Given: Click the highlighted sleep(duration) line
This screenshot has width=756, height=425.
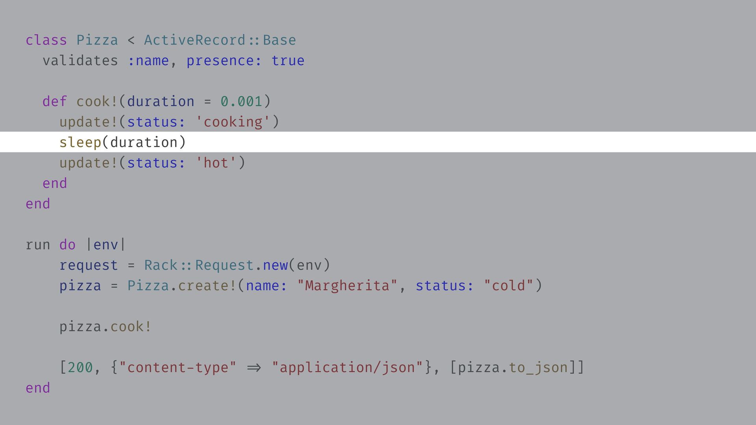Looking at the screenshot, I should (x=122, y=142).
